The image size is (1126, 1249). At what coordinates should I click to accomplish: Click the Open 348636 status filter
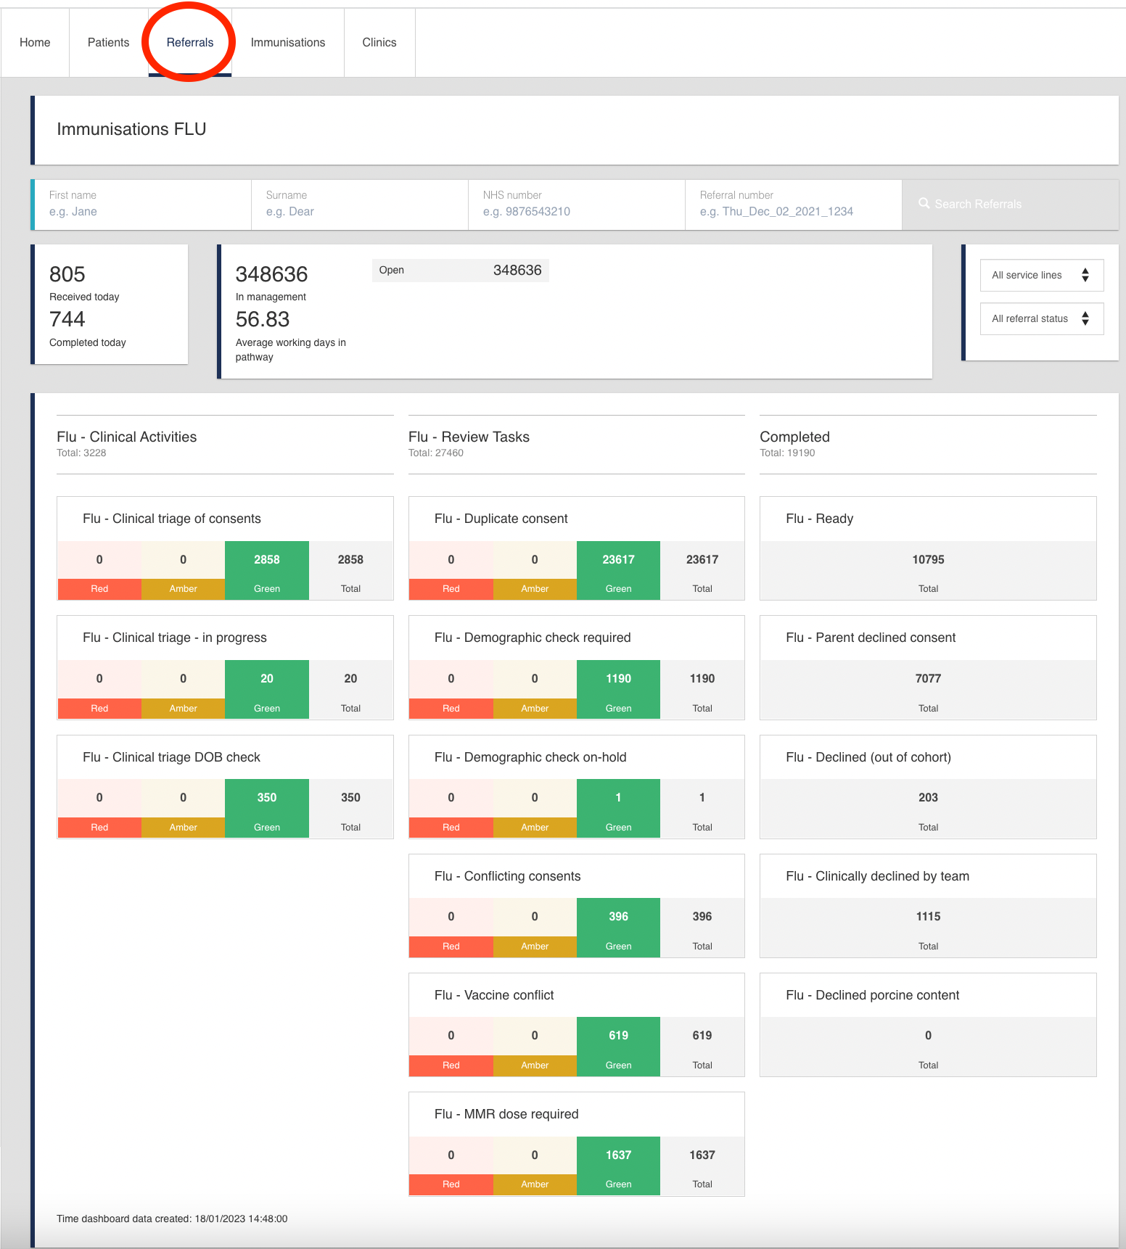click(x=460, y=271)
